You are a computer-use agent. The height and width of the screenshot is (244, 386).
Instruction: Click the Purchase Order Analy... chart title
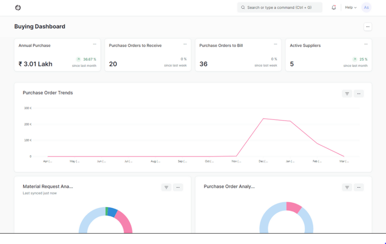pos(229,187)
